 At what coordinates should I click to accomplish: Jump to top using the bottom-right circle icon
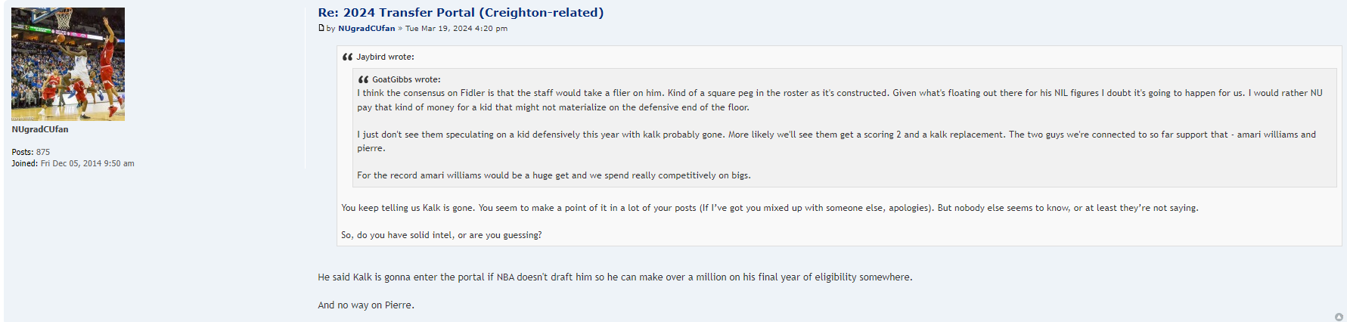[1339, 317]
